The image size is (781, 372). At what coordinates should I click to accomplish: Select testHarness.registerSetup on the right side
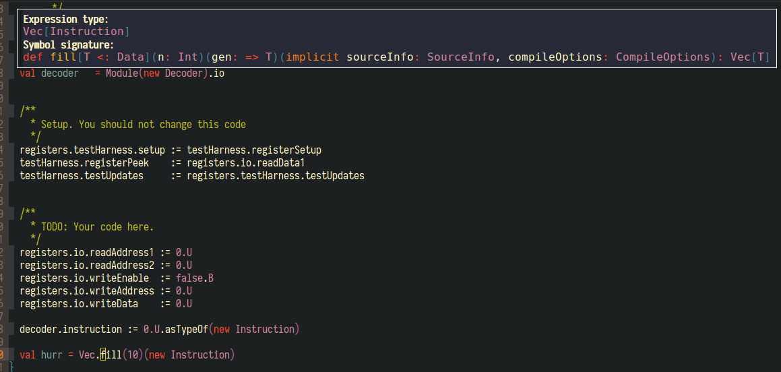(x=258, y=150)
